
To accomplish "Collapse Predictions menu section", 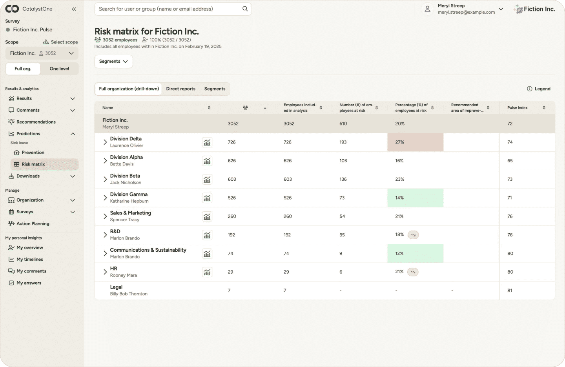I will coord(73,134).
